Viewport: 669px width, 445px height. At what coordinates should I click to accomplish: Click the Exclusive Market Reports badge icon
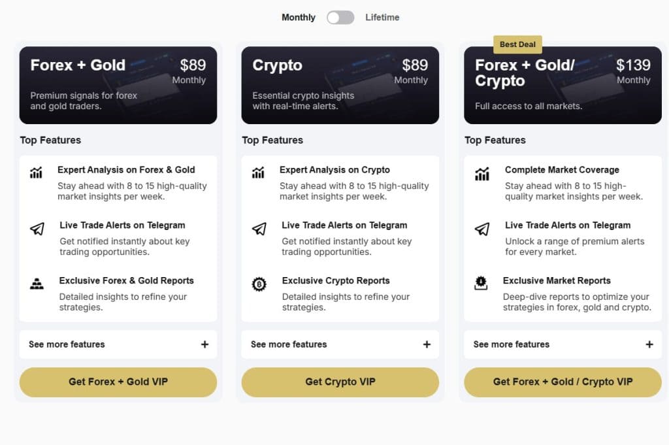click(x=481, y=283)
